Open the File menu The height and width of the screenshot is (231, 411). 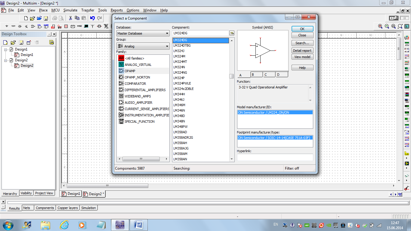[11, 10]
